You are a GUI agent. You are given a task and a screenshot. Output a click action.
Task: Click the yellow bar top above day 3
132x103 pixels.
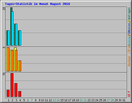15,49
